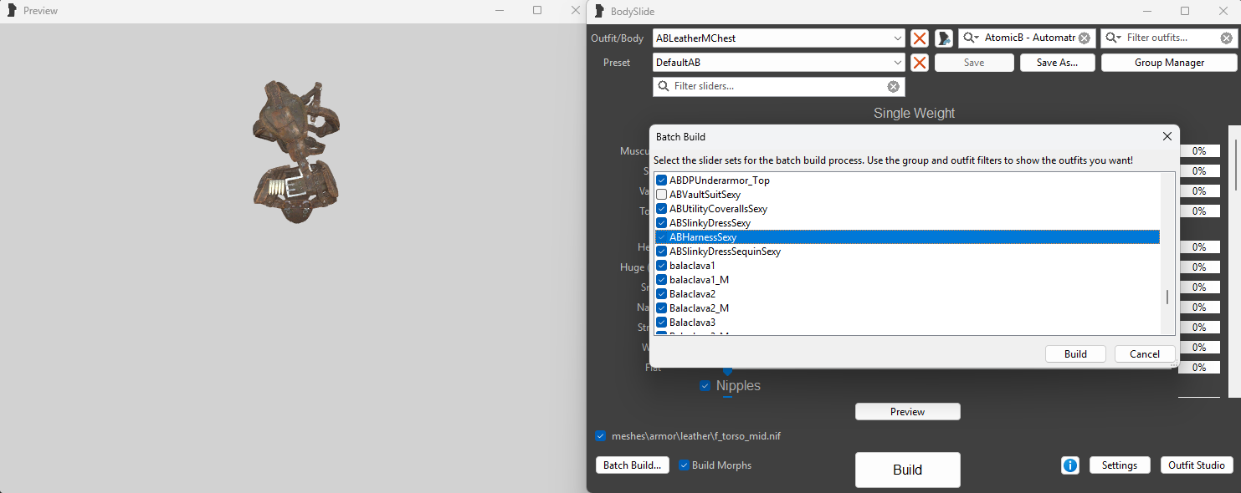
Task: Select the Balaclava3 list row
Action: pyautogui.click(x=908, y=323)
